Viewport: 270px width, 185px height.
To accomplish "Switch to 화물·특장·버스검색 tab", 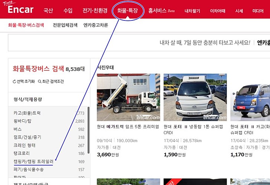I will tap(26, 25).
